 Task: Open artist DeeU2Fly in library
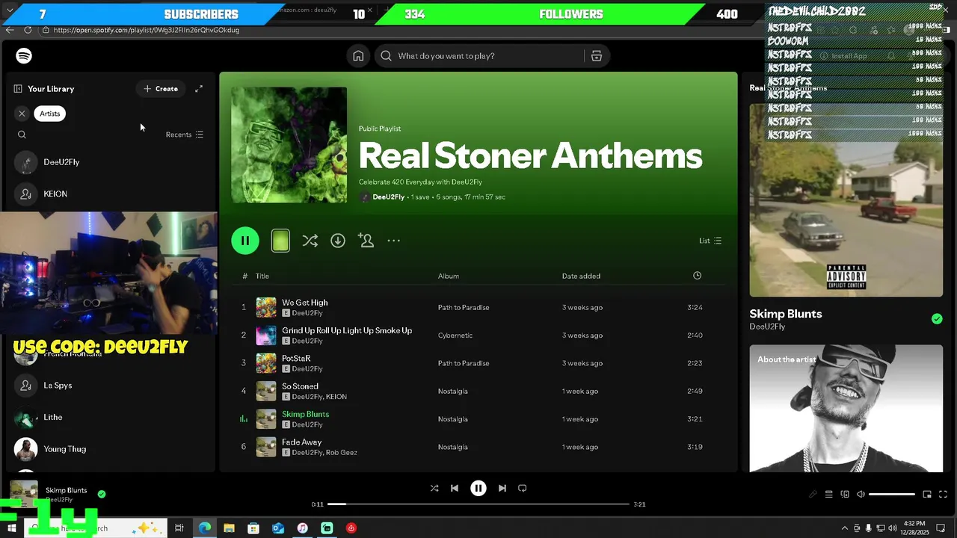click(112, 162)
